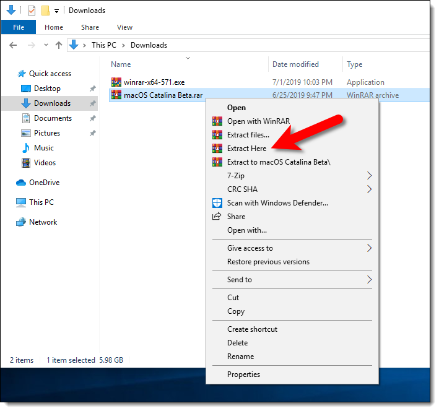
Task: Click the This PC monitor icon in the sidebar
Action: [x=21, y=202]
